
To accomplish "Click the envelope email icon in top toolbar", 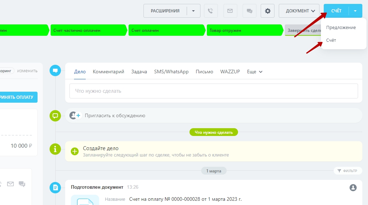I will click(x=230, y=11).
